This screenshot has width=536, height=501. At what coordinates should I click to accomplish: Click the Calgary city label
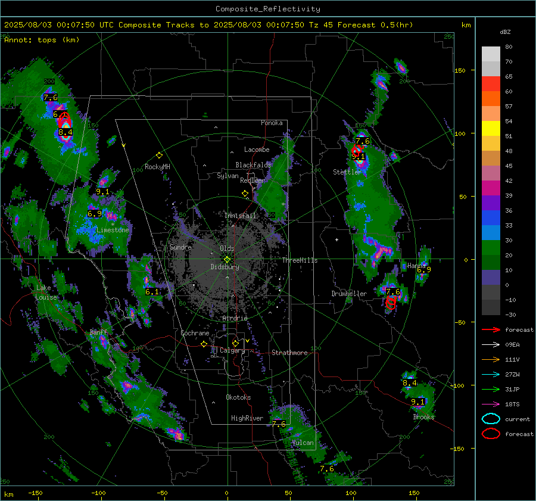pyautogui.click(x=232, y=350)
